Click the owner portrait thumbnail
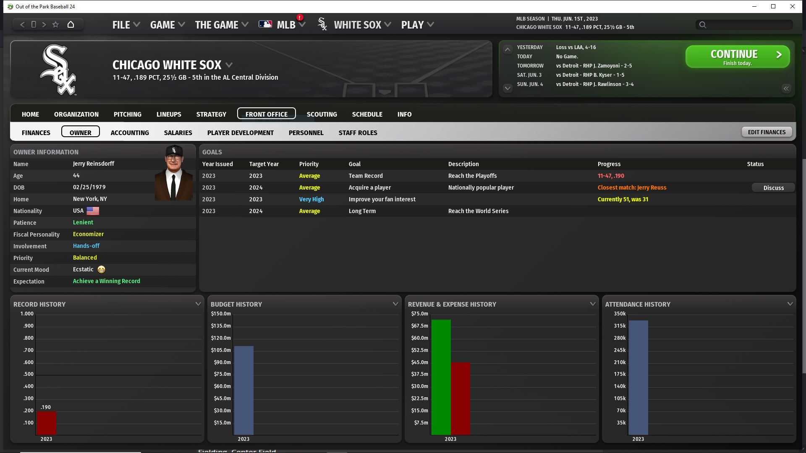This screenshot has width=806, height=453. (x=174, y=173)
